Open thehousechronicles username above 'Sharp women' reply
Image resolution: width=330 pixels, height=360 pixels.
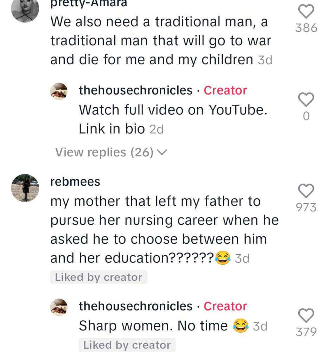coord(135,306)
